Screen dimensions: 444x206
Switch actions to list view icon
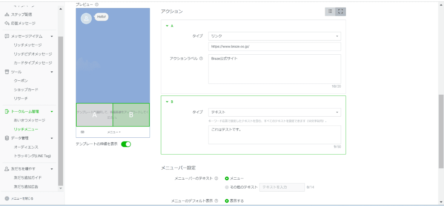330,12
